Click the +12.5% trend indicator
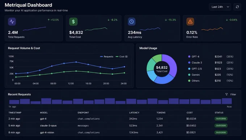This screenshot has width=246, height=140. 53,20
